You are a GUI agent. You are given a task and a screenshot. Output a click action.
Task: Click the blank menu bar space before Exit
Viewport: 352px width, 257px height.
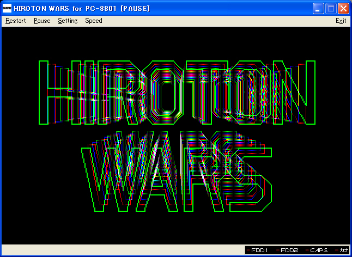pyautogui.click(x=218, y=21)
